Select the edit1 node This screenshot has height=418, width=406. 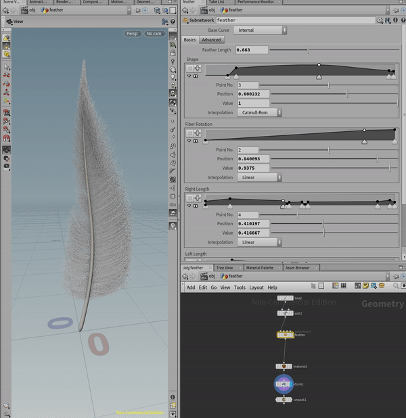pyautogui.click(x=285, y=313)
